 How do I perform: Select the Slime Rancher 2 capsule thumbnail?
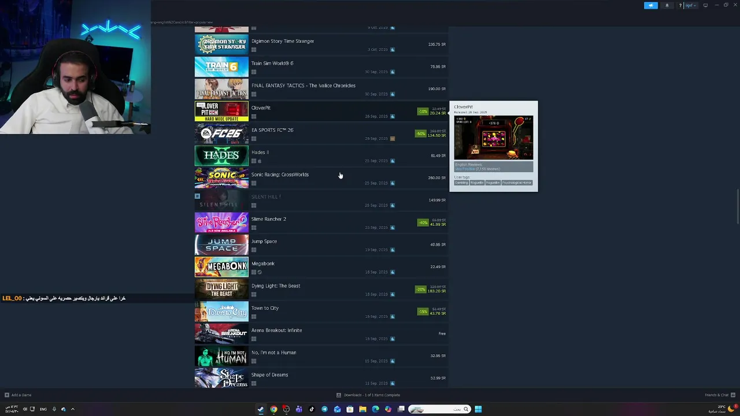(221, 222)
